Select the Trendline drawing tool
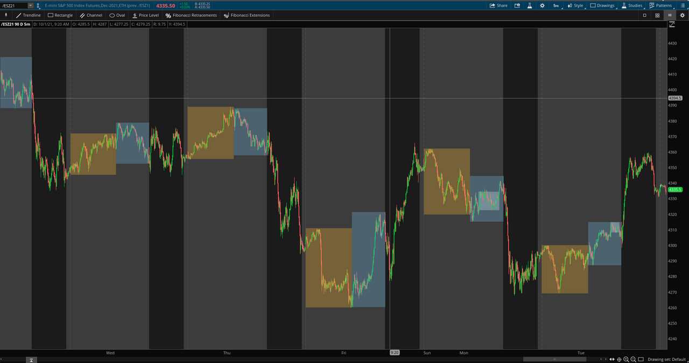The width and height of the screenshot is (689, 363). click(28, 15)
